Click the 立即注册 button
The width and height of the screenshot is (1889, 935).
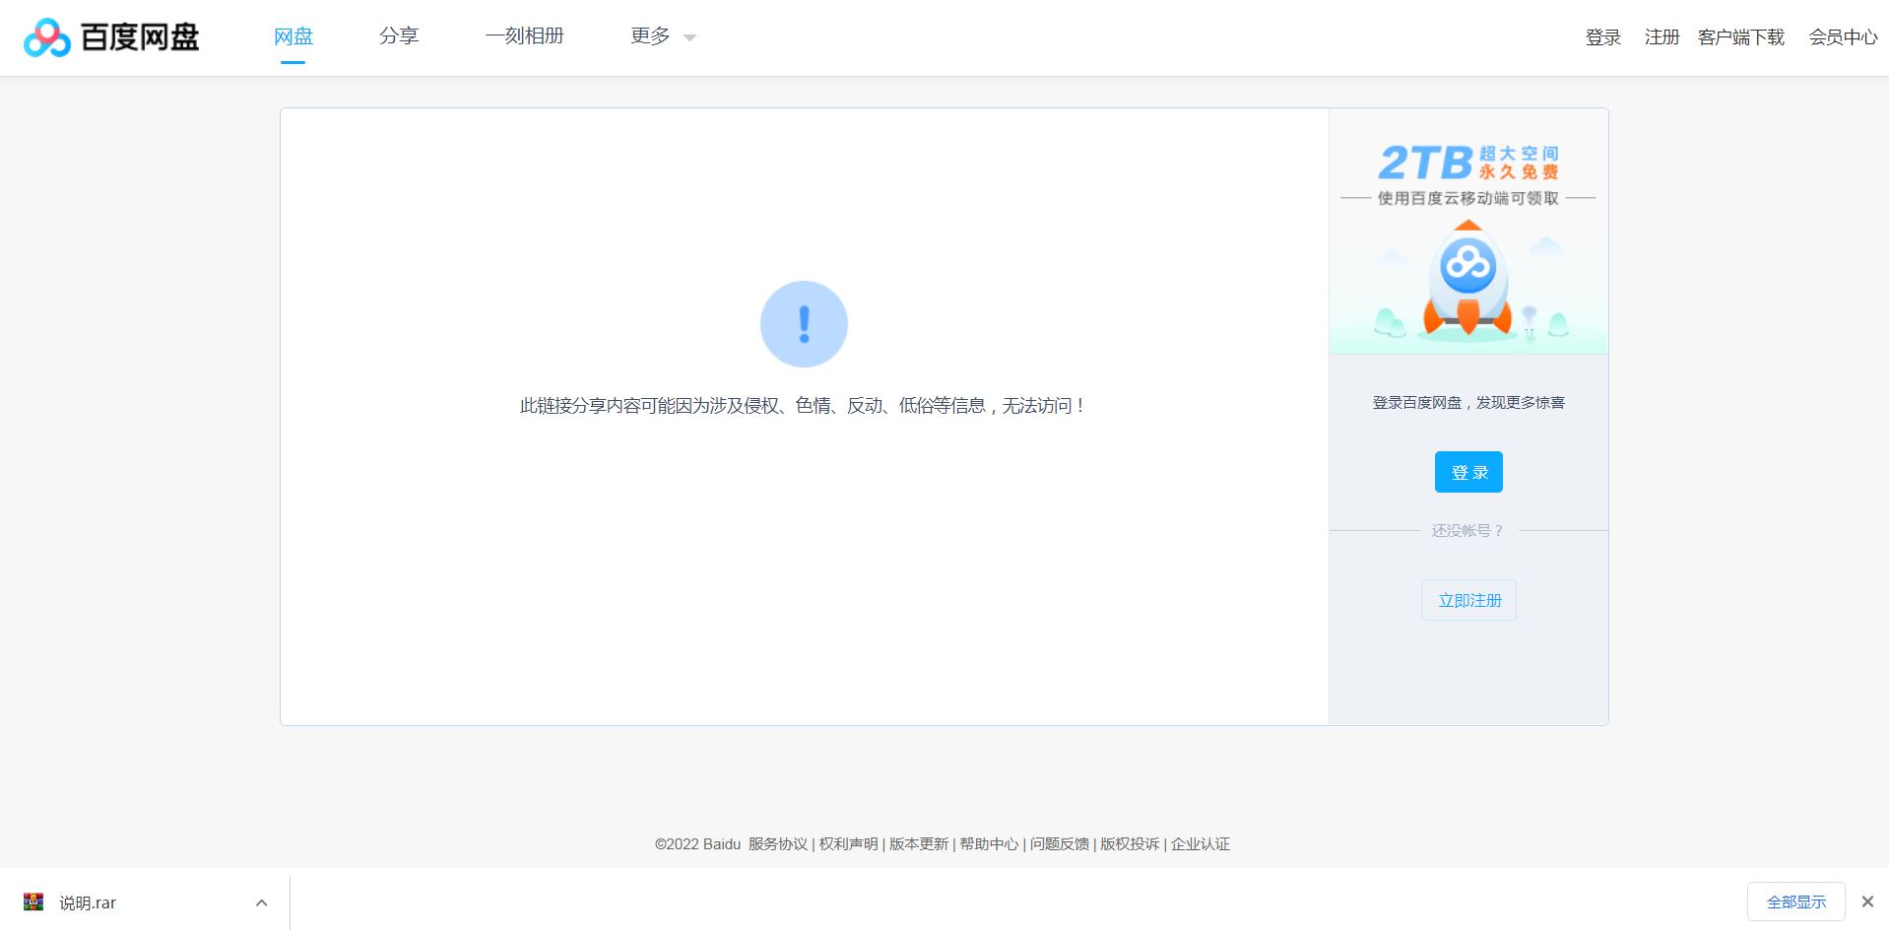[x=1468, y=600]
